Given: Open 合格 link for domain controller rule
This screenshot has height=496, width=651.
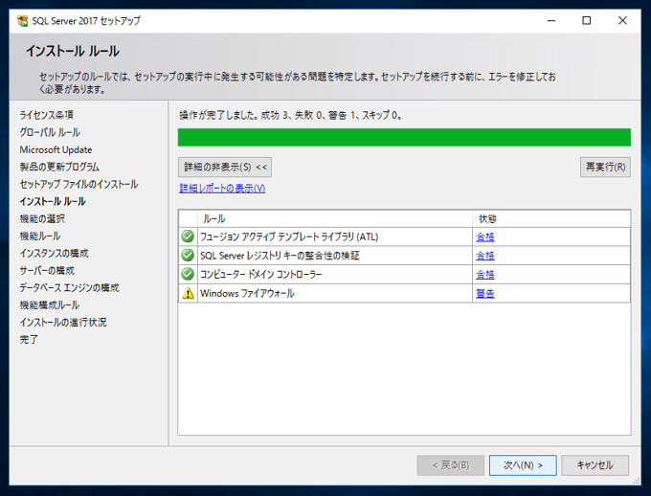Looking at the screenshot, I should click(485, 275).
